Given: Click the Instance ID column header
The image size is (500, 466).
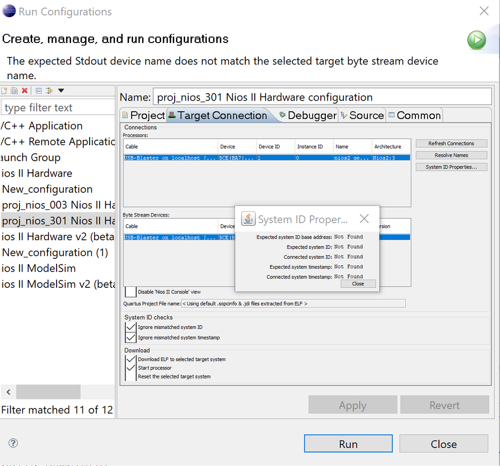Looking at the screenshot, I should [x=314, y=147].
